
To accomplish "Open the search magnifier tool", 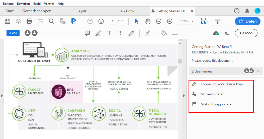I will click(x=51, y=21).
